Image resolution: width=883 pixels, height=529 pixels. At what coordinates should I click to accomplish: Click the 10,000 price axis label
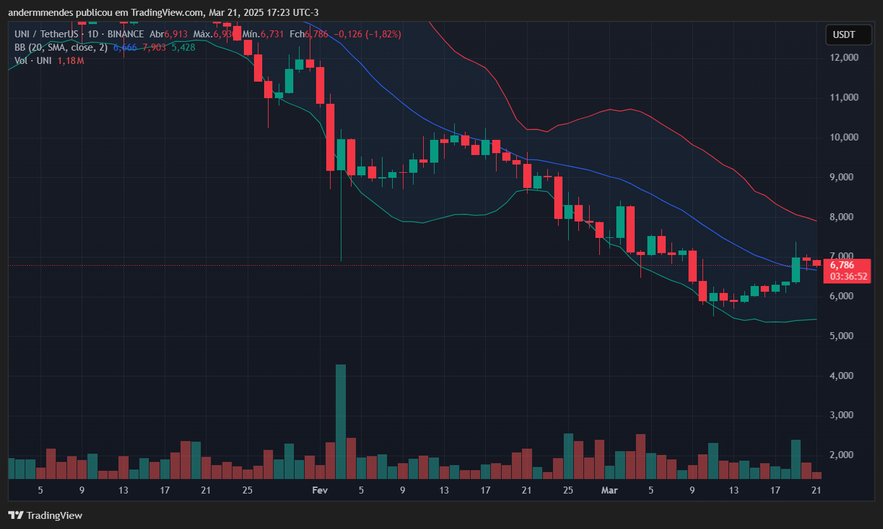[x=844, y=137]
